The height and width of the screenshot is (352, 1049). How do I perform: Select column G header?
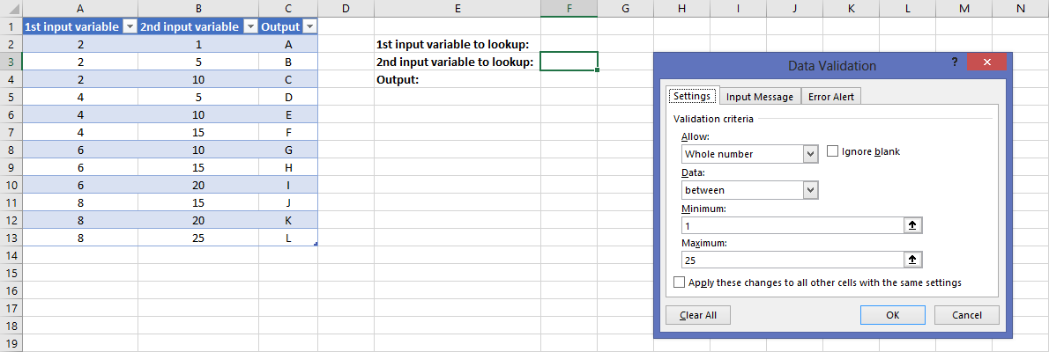coord(626,9)
